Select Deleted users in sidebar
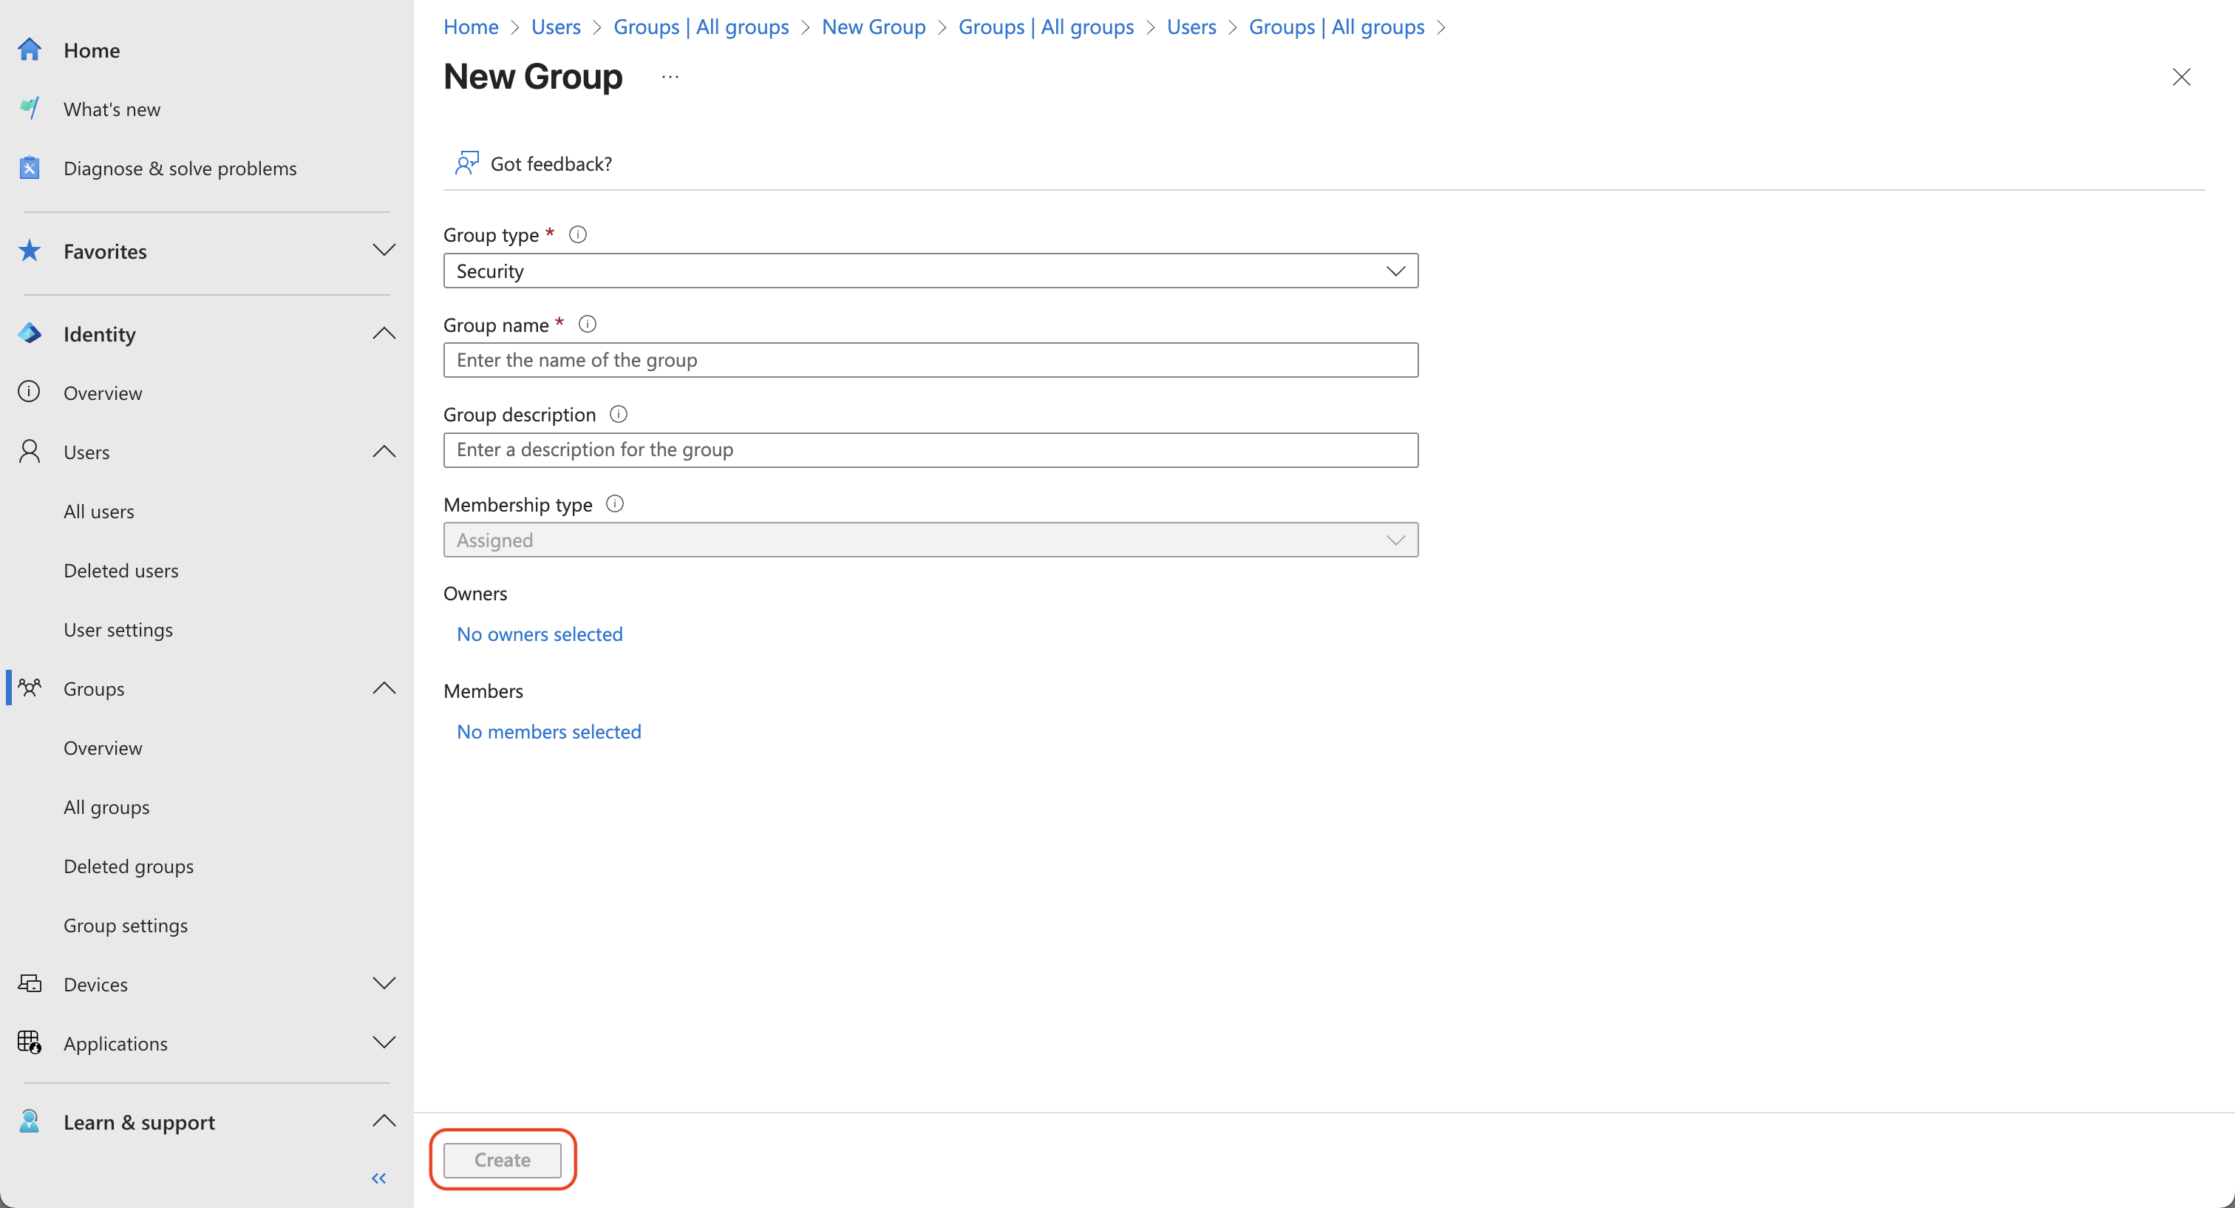Screen dimensions: 2235x1208 [x=120, y=570]
